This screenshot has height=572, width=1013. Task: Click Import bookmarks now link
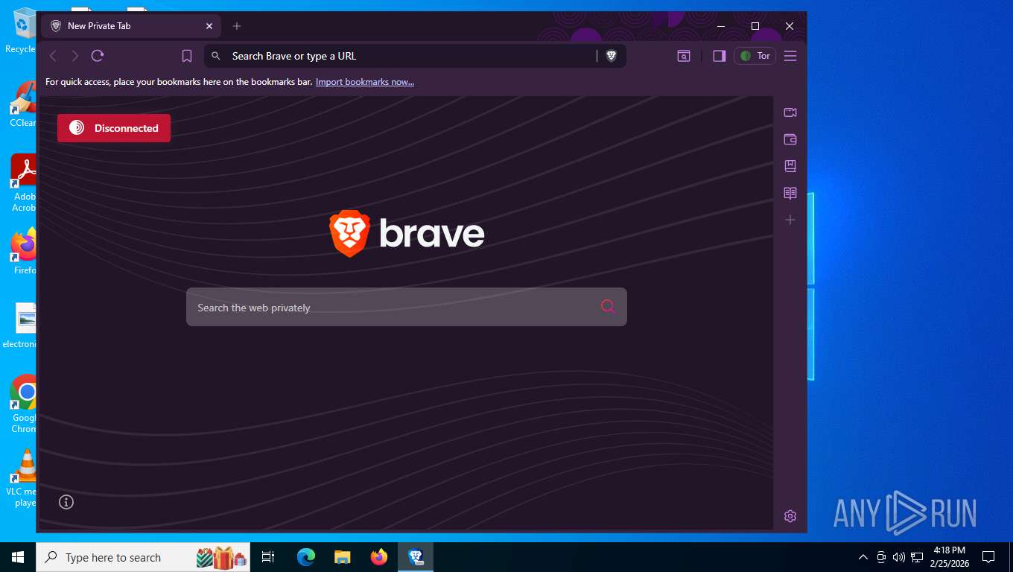[x=365, y=82]
